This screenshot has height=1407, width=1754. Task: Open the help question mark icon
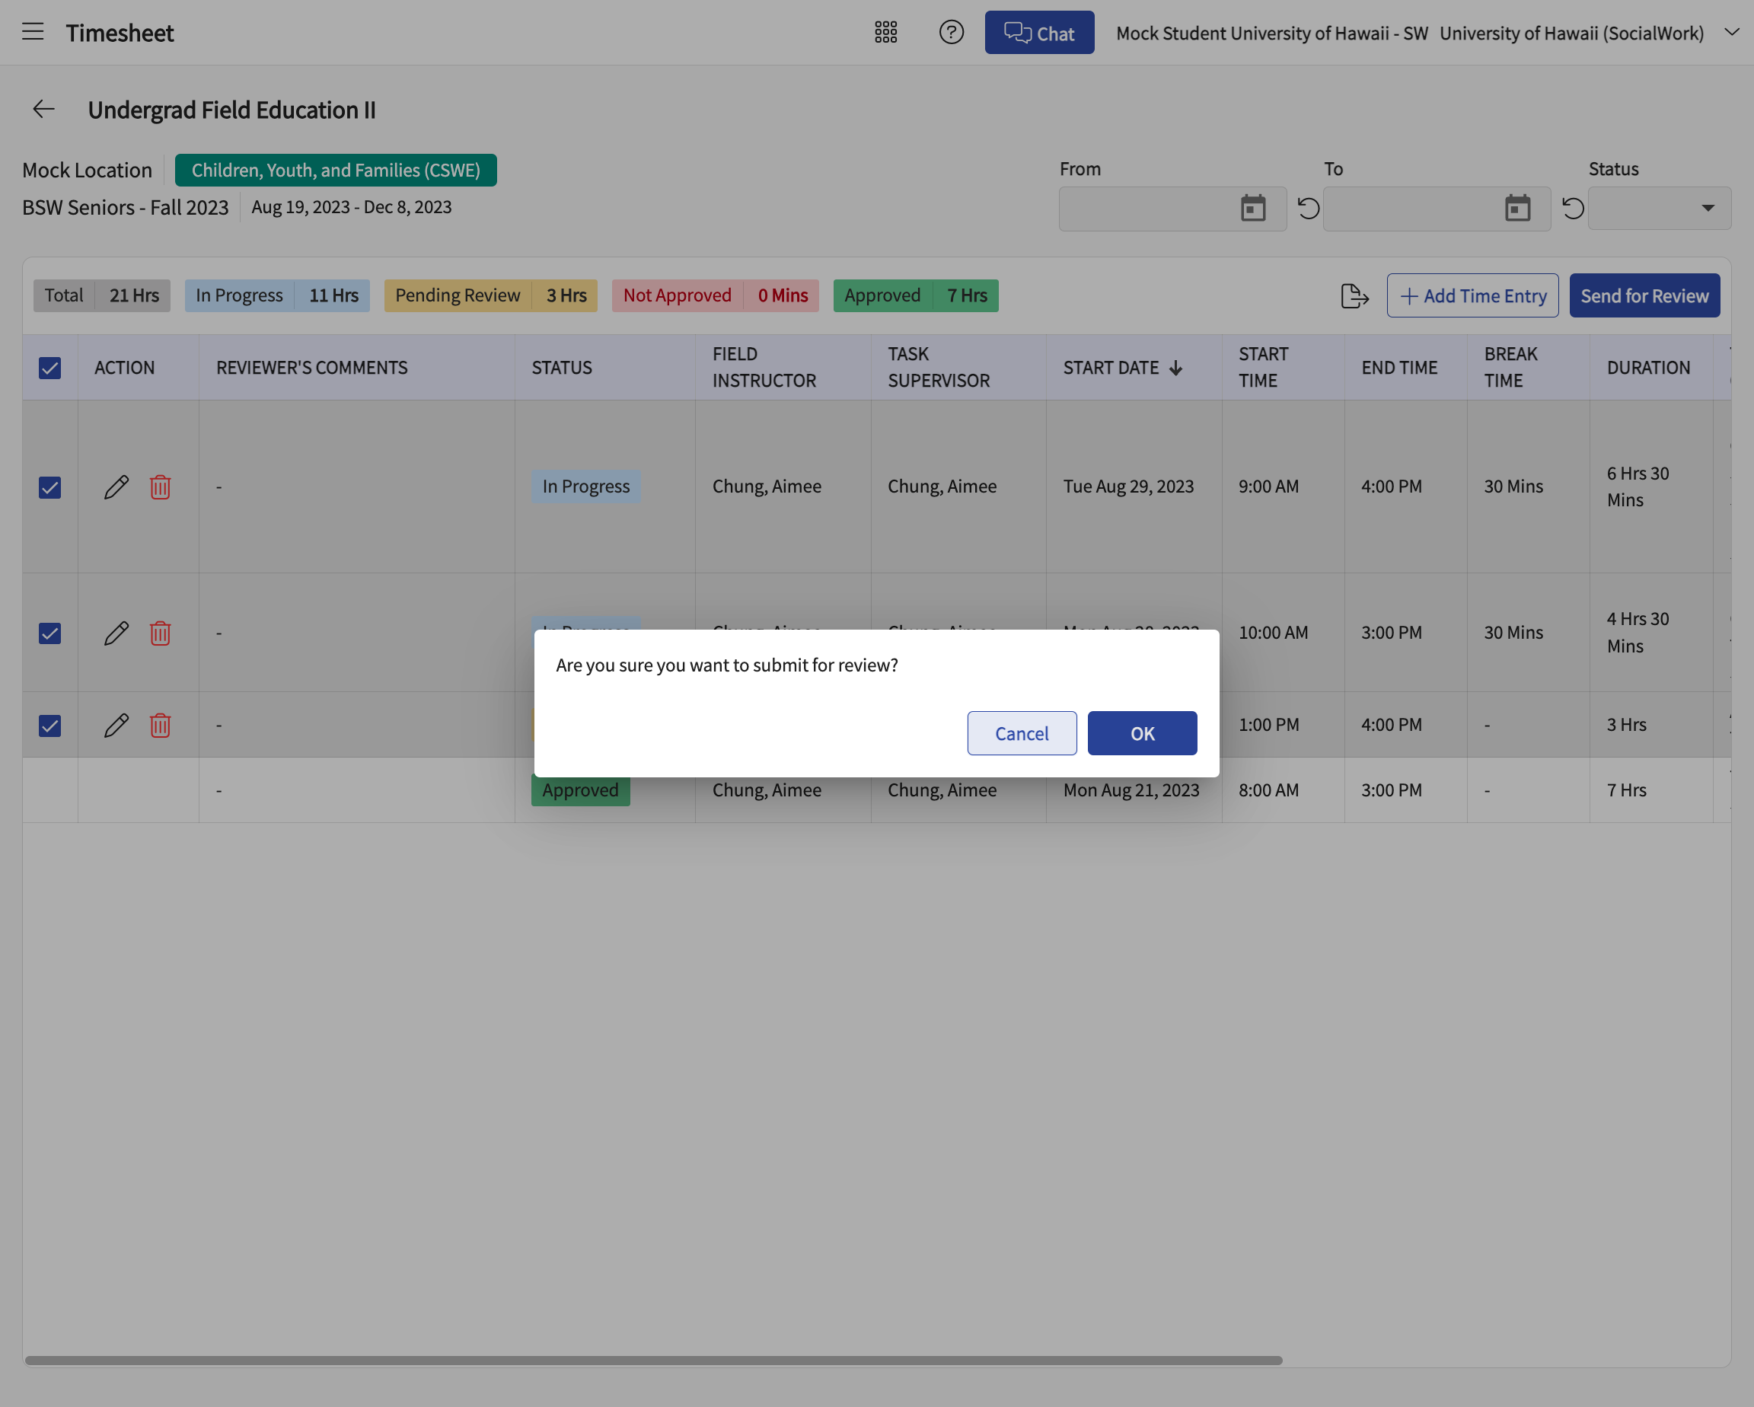tap(951, 33)
